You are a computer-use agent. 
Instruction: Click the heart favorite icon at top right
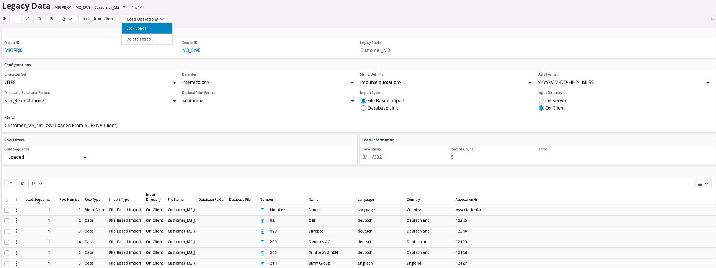713,19
